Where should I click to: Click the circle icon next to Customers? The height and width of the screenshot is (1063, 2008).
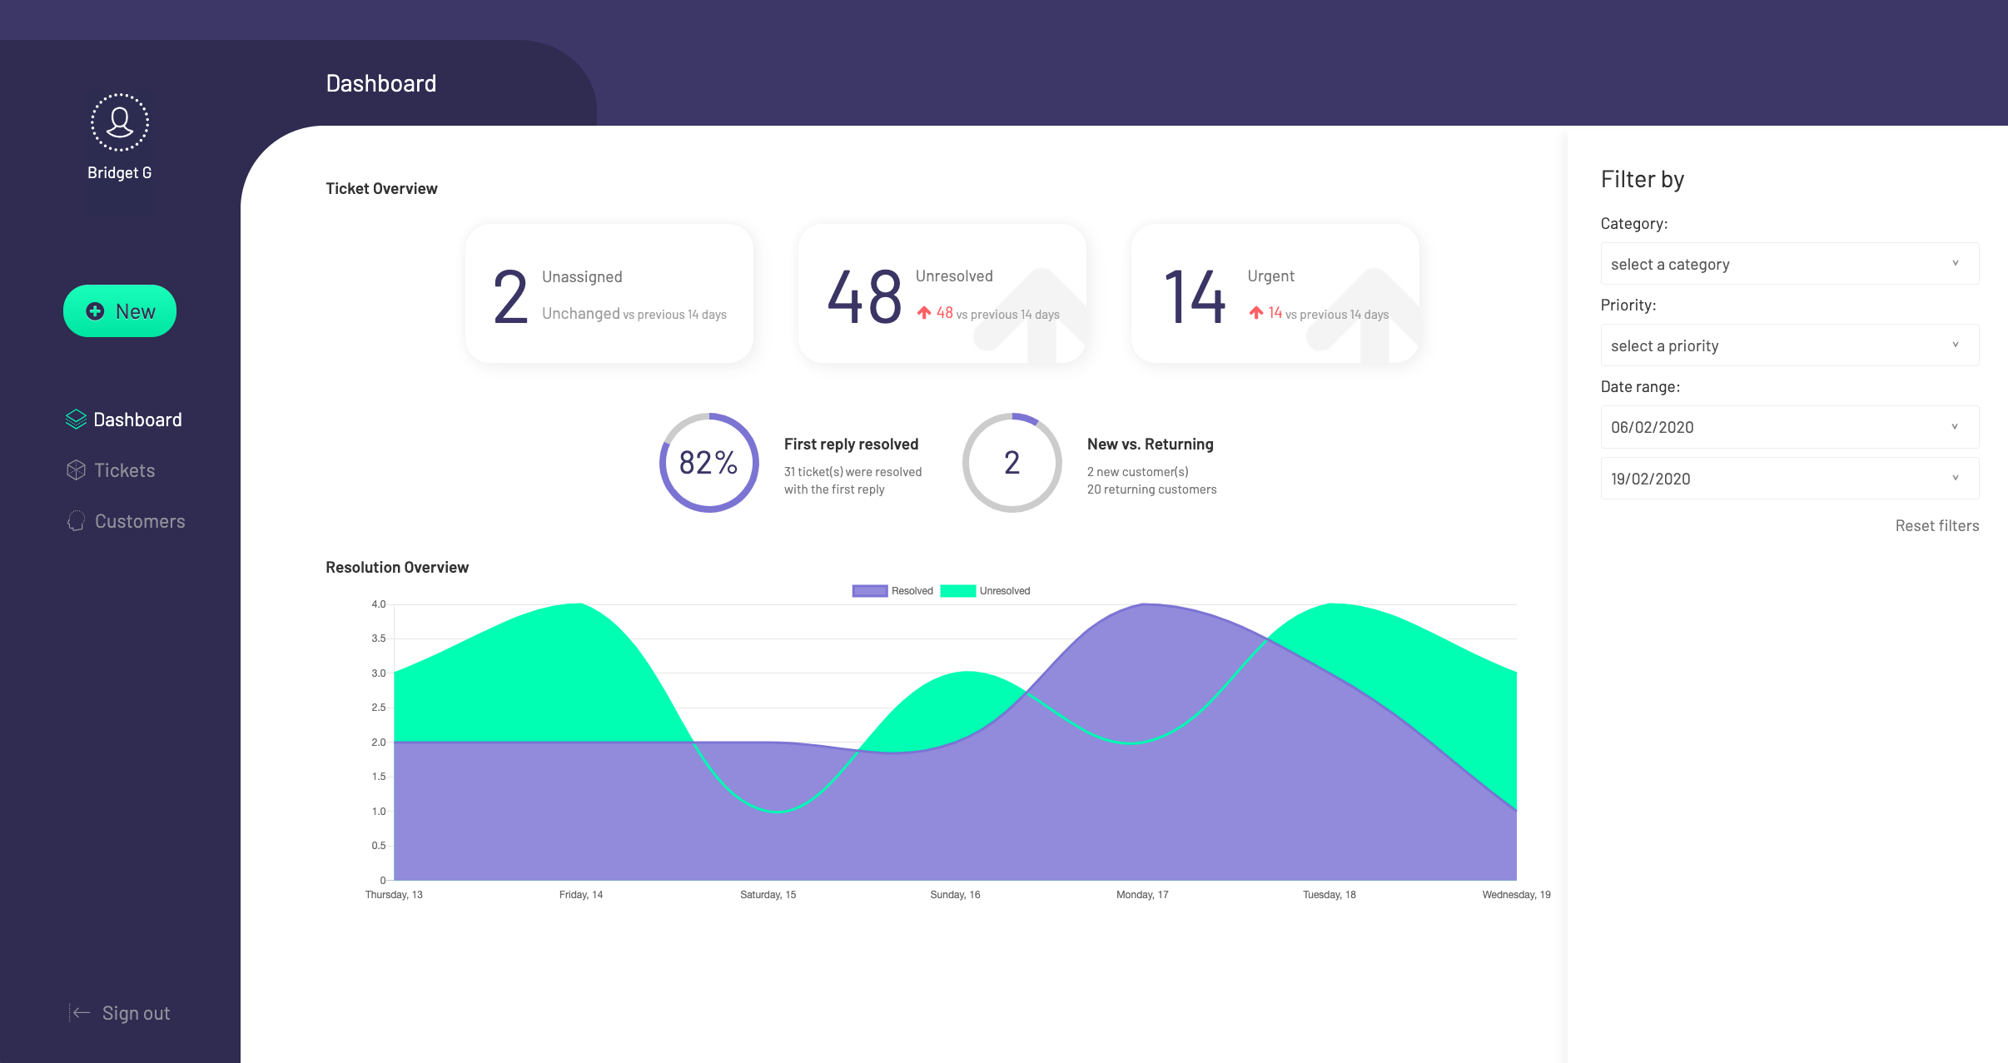click(76, 520)
